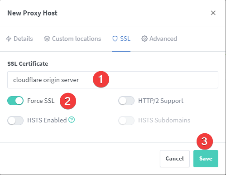Image resolution: width=226 pixels, height=175 pixels.
Task: Enable the HTTP/2 Support switch
Action: click(126, 101)
